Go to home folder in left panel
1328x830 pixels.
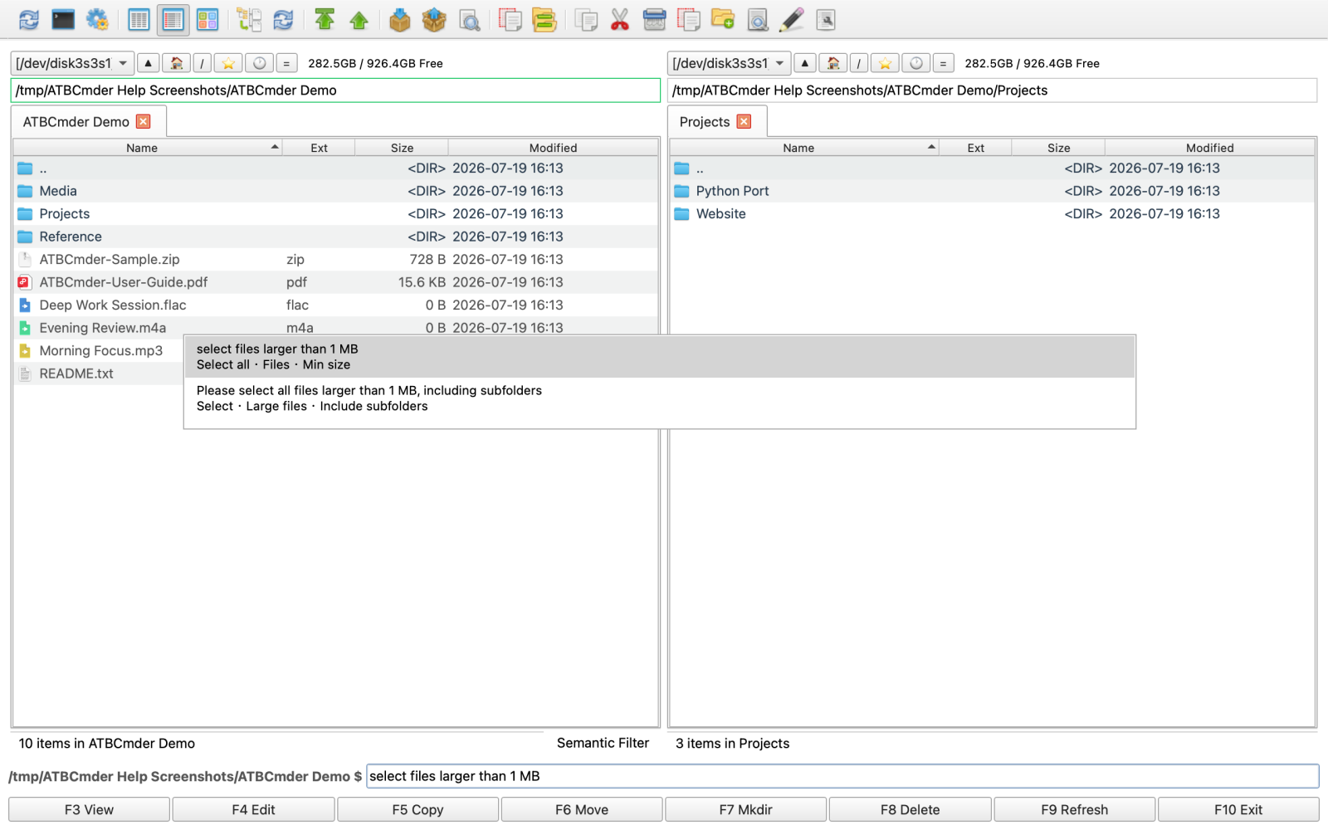point(176,63)
